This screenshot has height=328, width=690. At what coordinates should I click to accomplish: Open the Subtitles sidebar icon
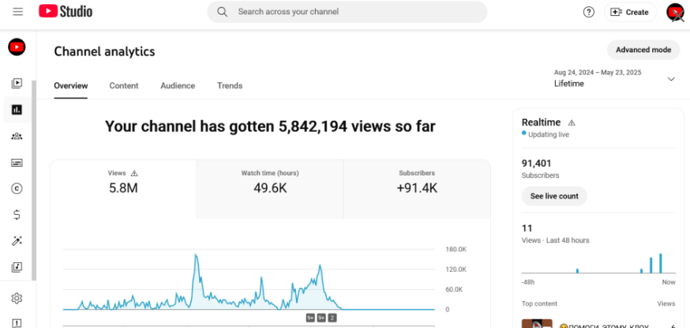[x=17, y=163]
